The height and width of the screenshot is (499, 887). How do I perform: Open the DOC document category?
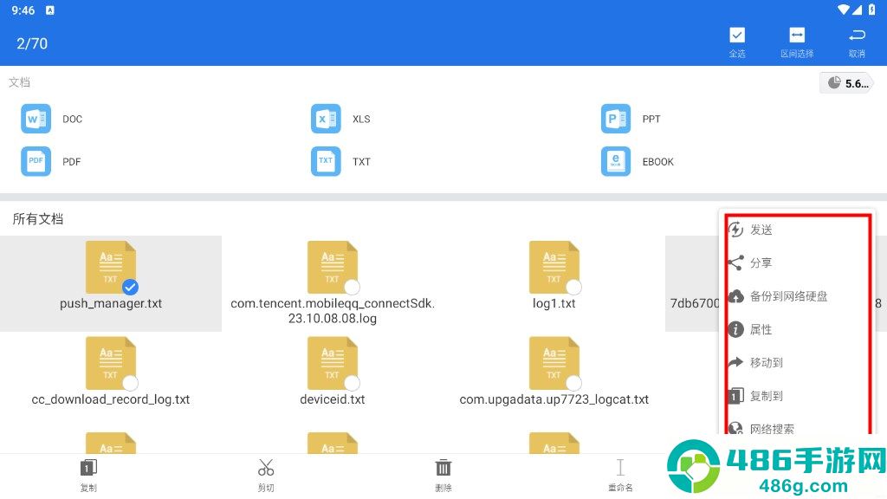pyautogui.click(x=36, y=119)
